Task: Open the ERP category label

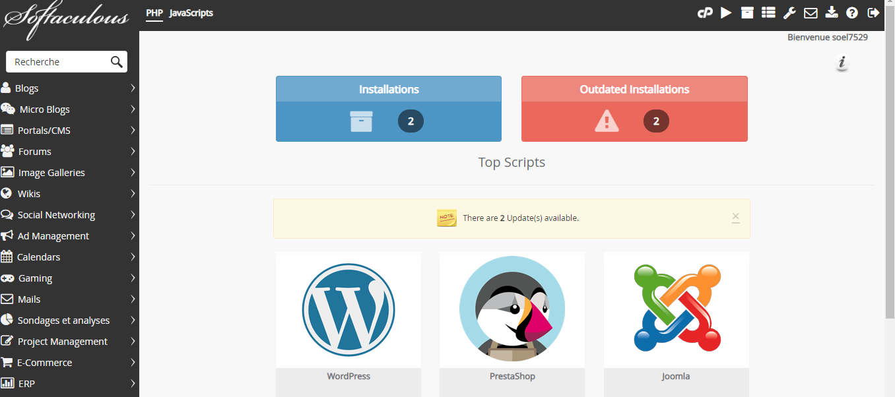Action: [27, 384]
